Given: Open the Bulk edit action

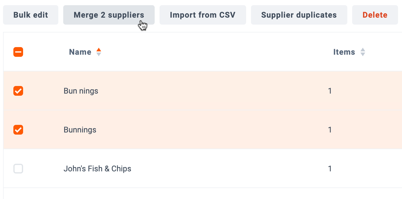Looking at the screenshot, I should coord(31,15).
